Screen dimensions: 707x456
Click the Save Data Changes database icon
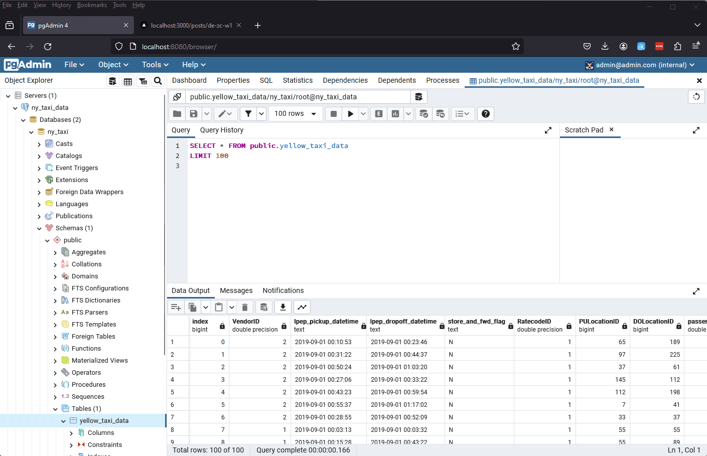click(x=264, y=307)
